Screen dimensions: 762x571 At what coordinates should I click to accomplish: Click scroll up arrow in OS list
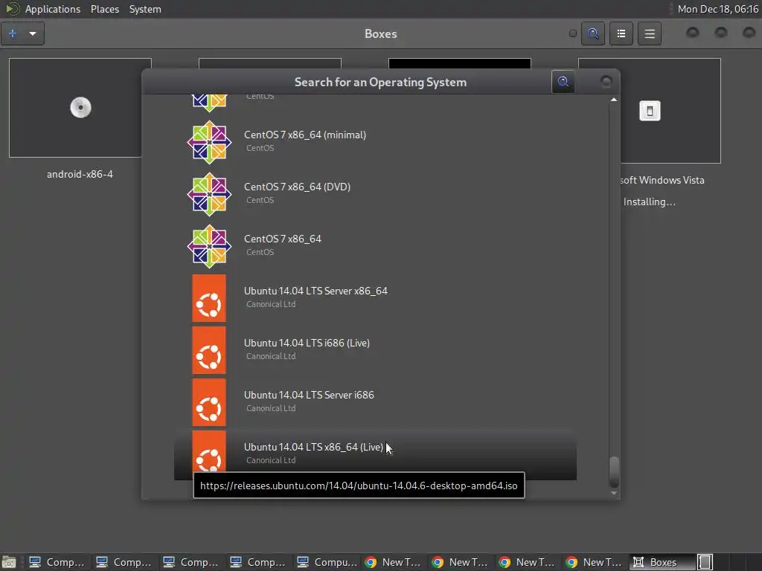[614, 100]
